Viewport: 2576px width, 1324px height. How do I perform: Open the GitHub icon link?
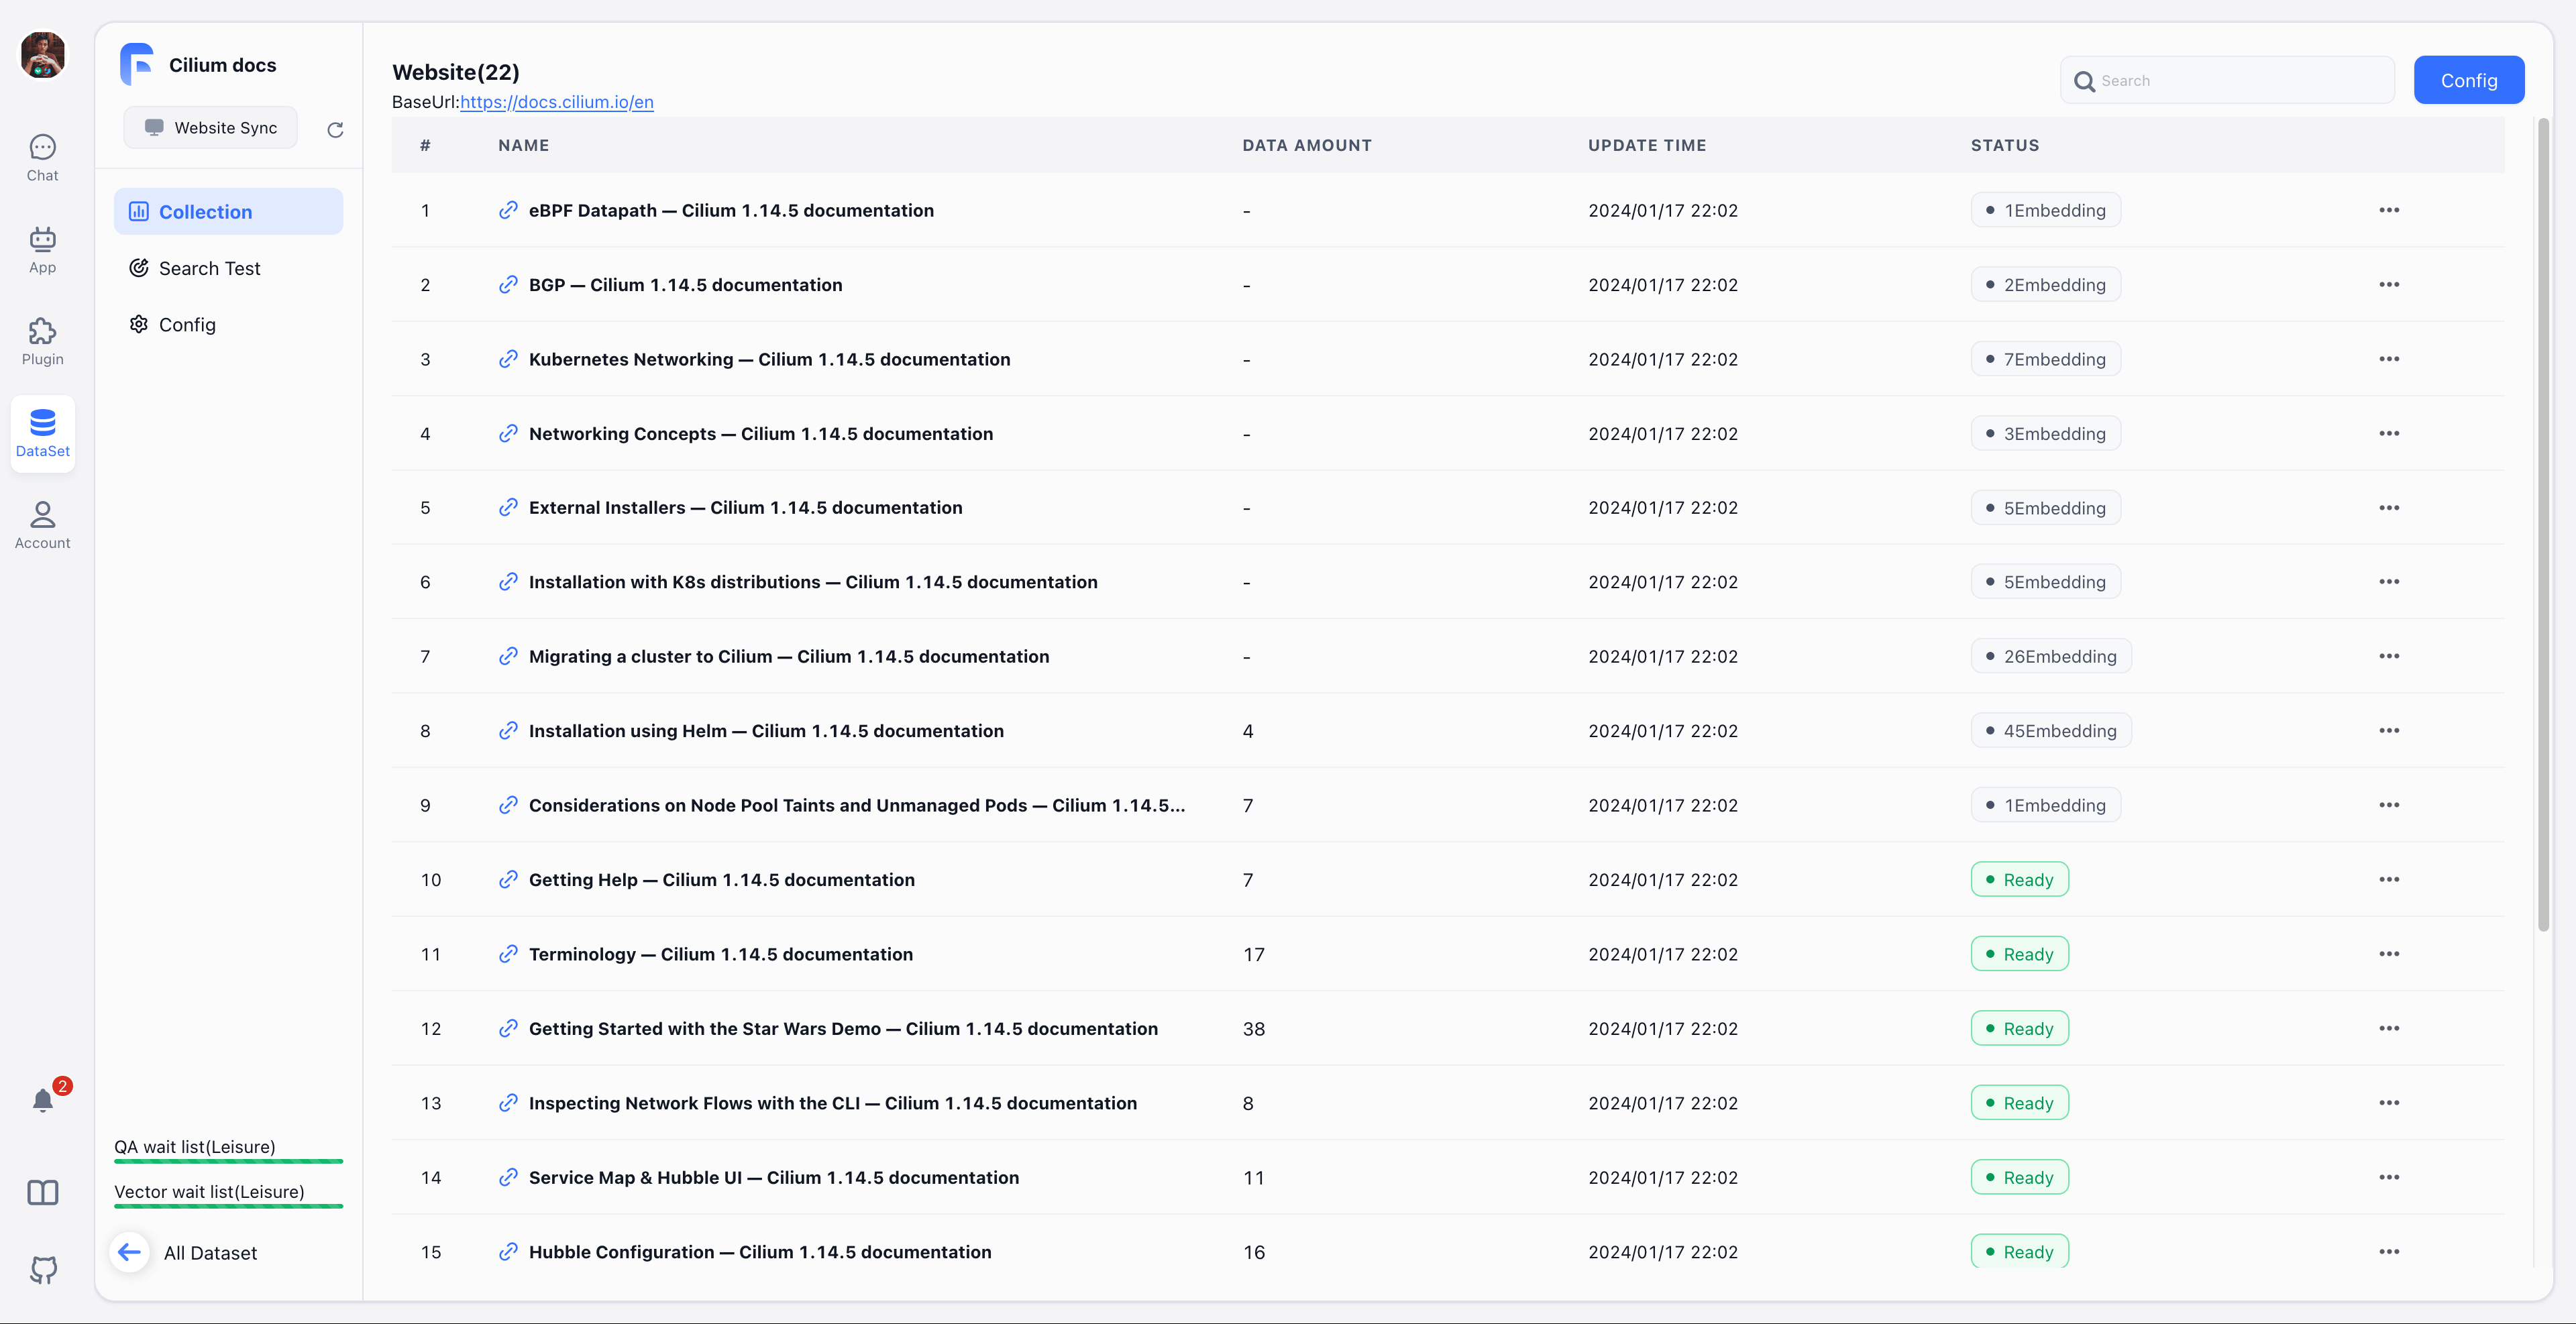pos(42,1269)
